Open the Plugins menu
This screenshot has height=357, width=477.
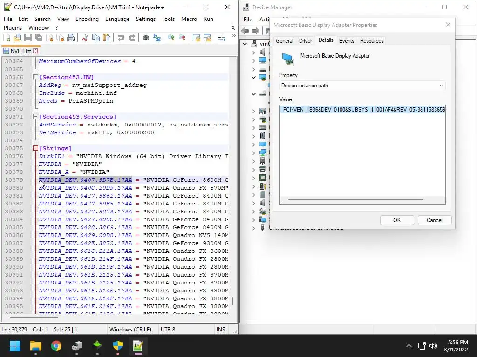(x=13, y=27)
